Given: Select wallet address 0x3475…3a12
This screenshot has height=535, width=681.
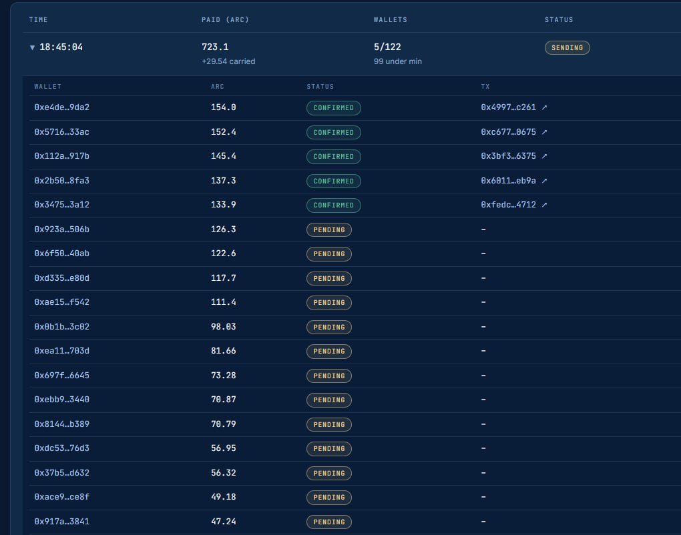Looking at the screenshot, I should [x=61, y=205].
